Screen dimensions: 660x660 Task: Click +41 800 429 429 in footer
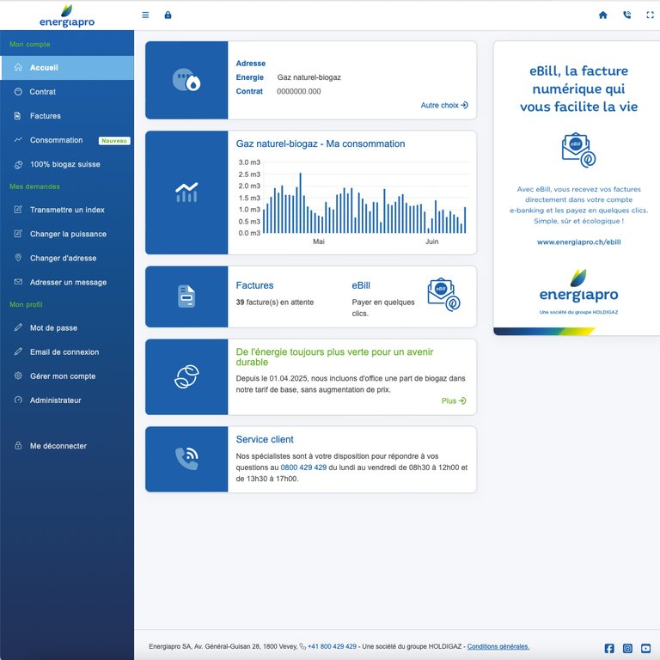click(x=332, y=646)
